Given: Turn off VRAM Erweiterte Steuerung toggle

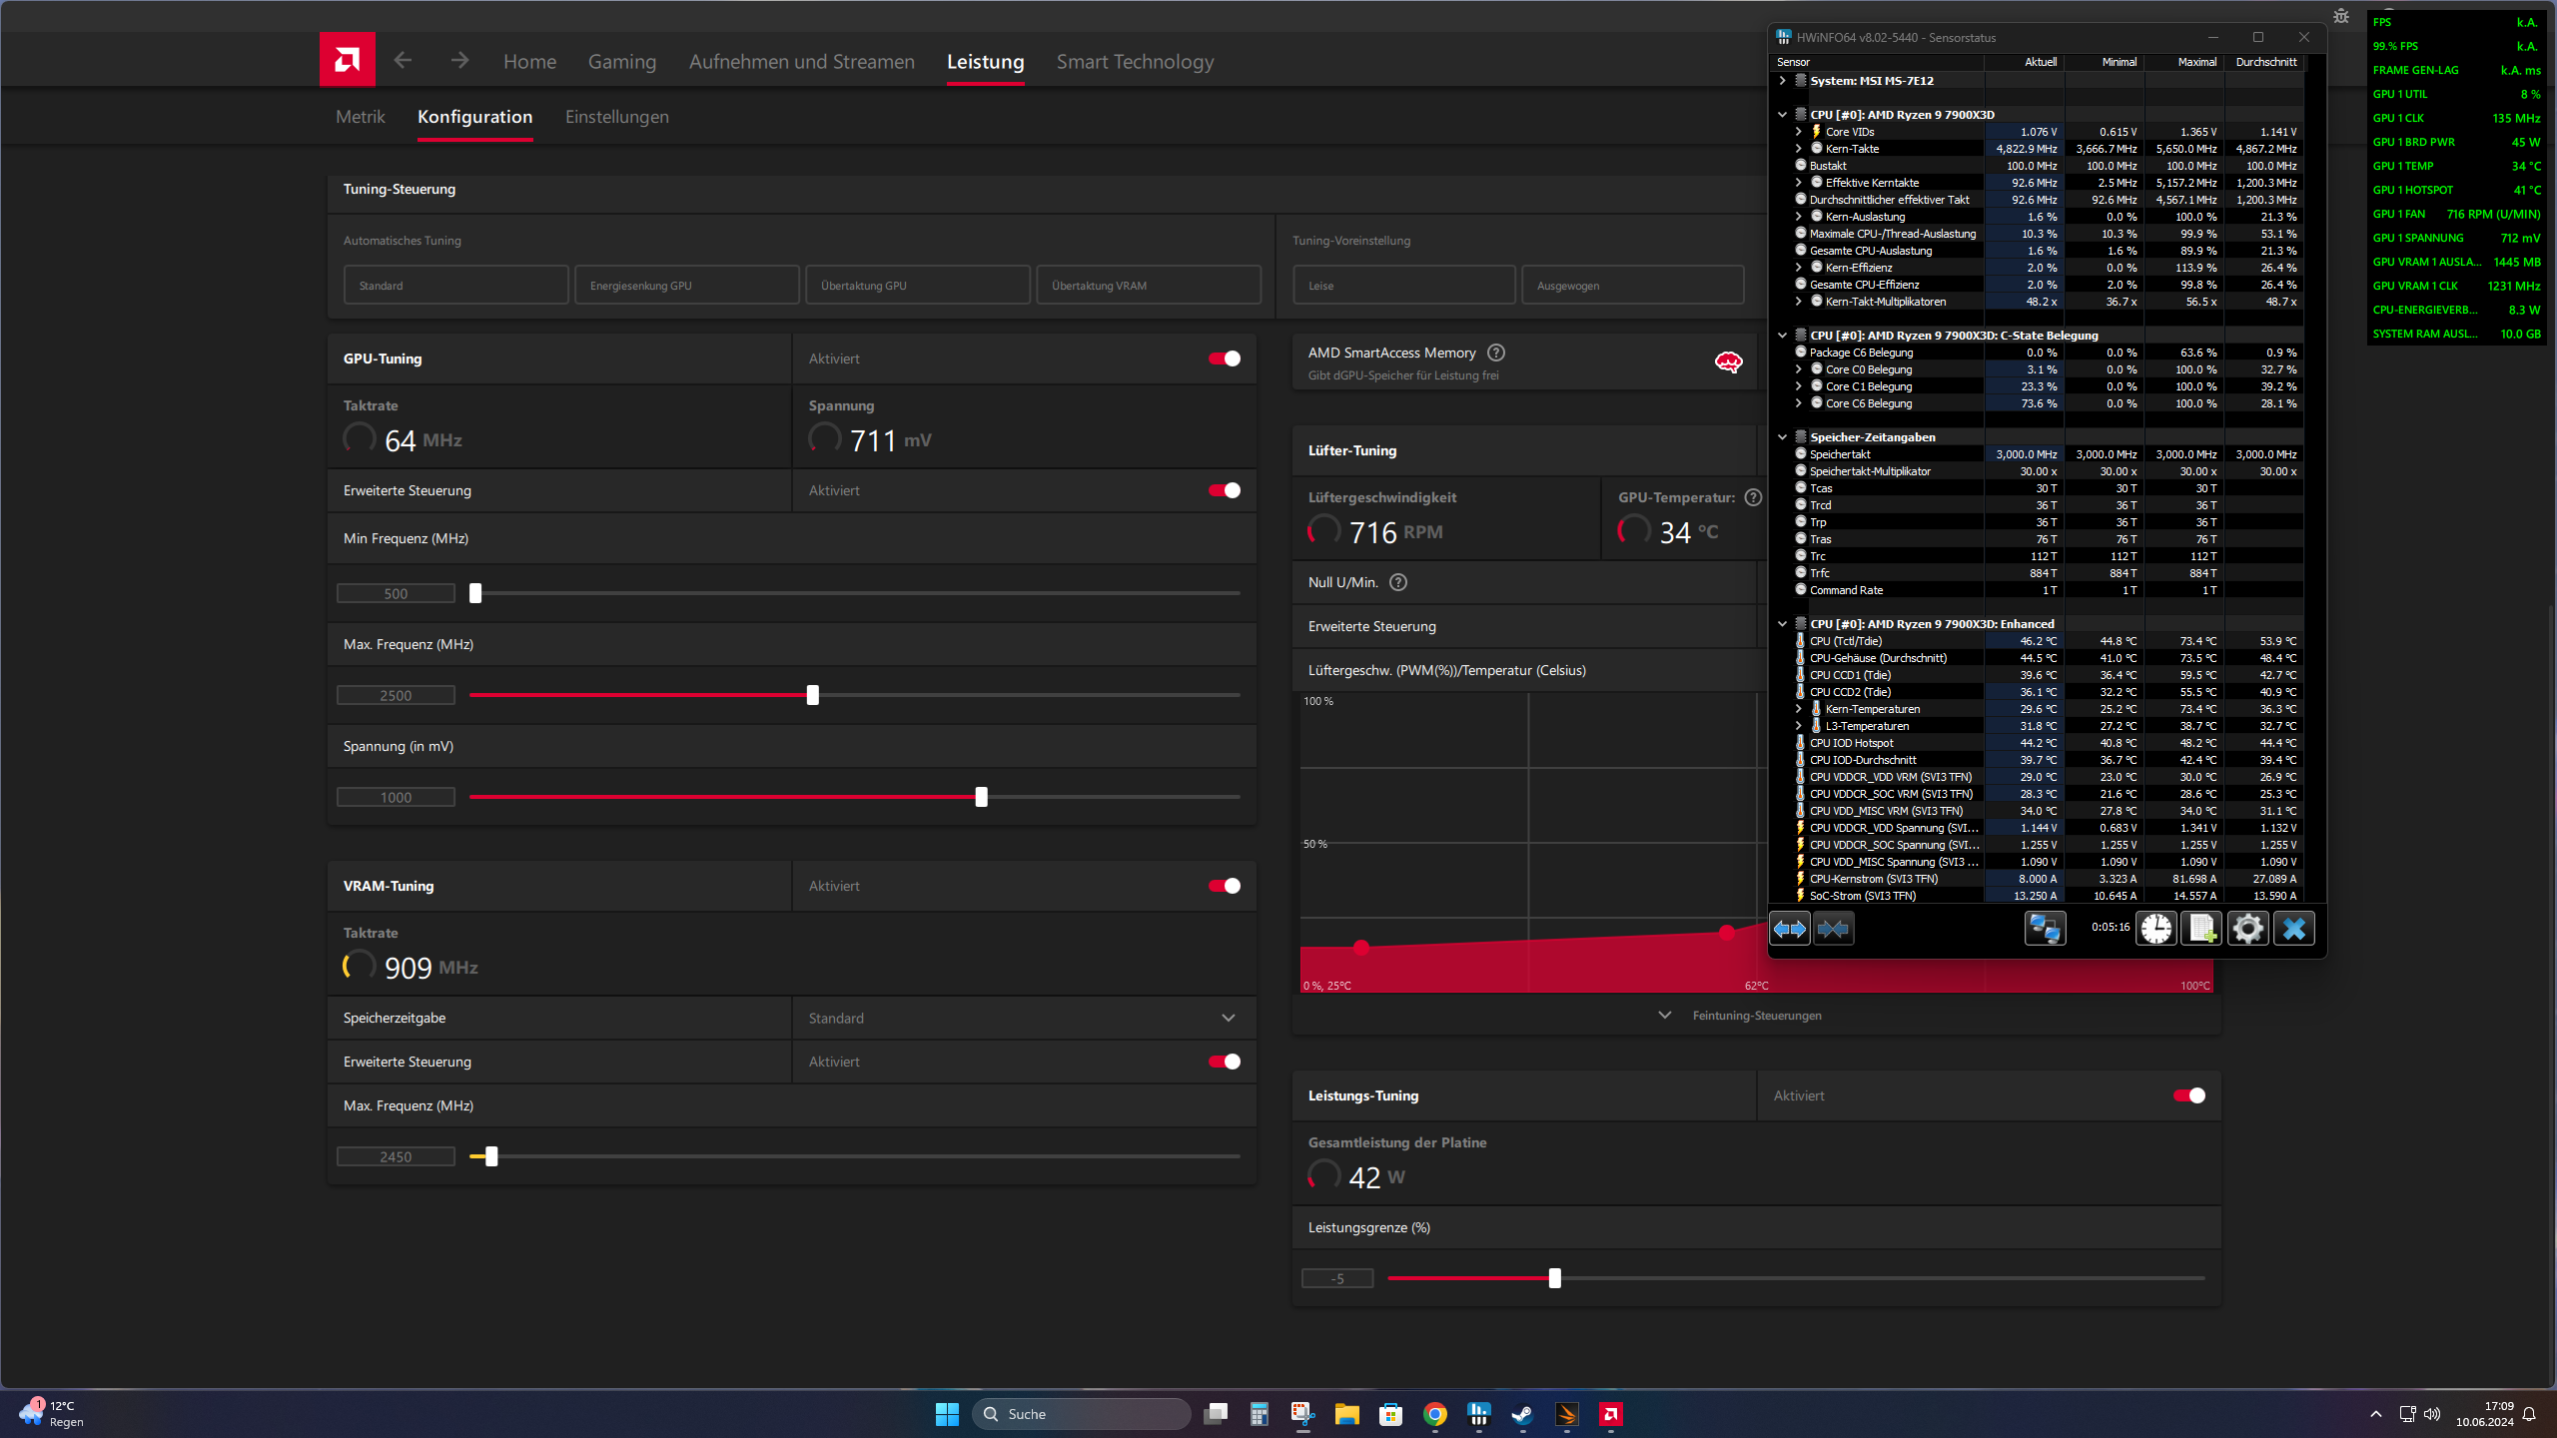Looking at the screenshot, I should pos(1225,1062).
